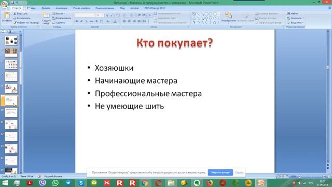
Task: Expand the shapes gallery more arrow
Action: [219, 22]
